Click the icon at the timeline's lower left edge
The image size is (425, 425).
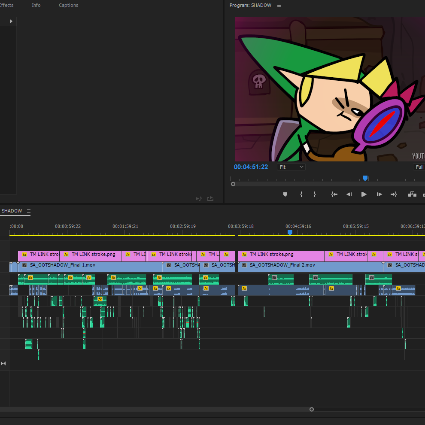pyautogui.click(x=3, y=364)
